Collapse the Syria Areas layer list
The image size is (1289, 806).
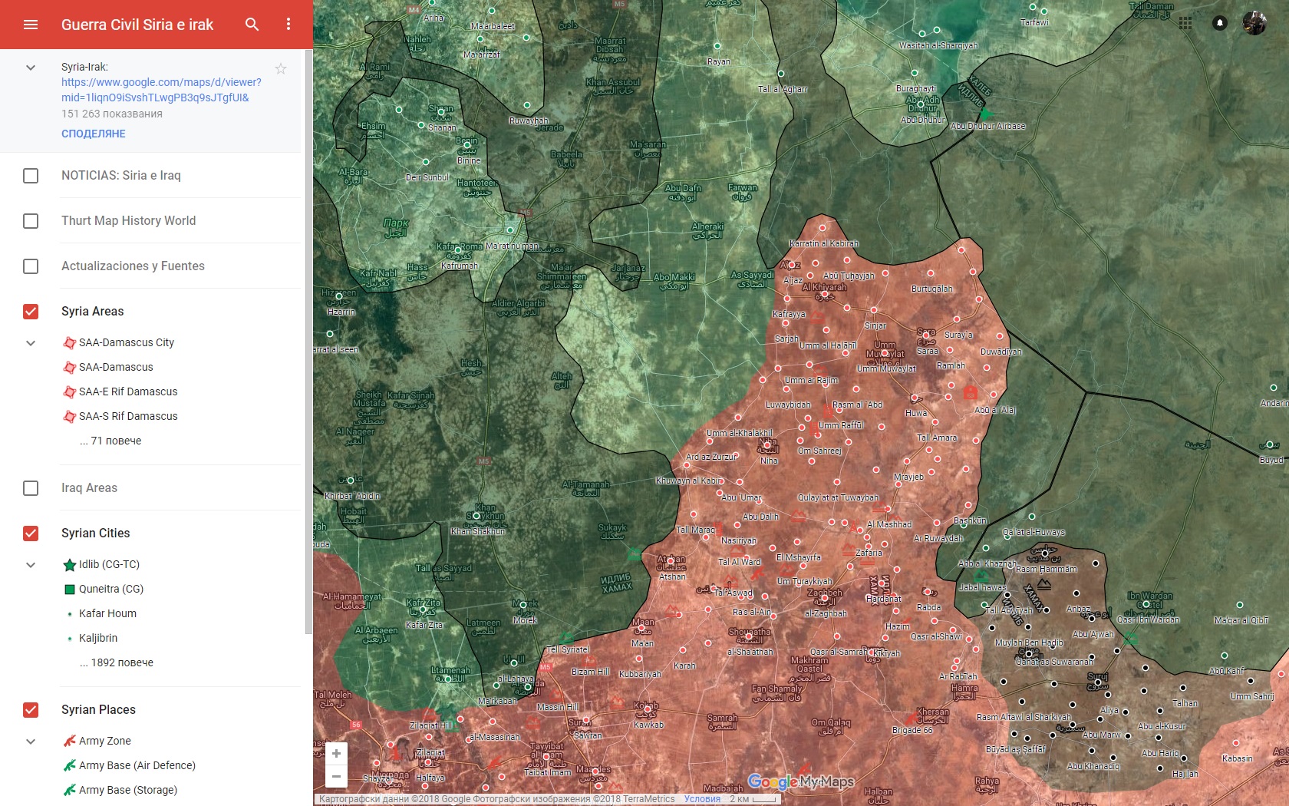tap(31, 343)
